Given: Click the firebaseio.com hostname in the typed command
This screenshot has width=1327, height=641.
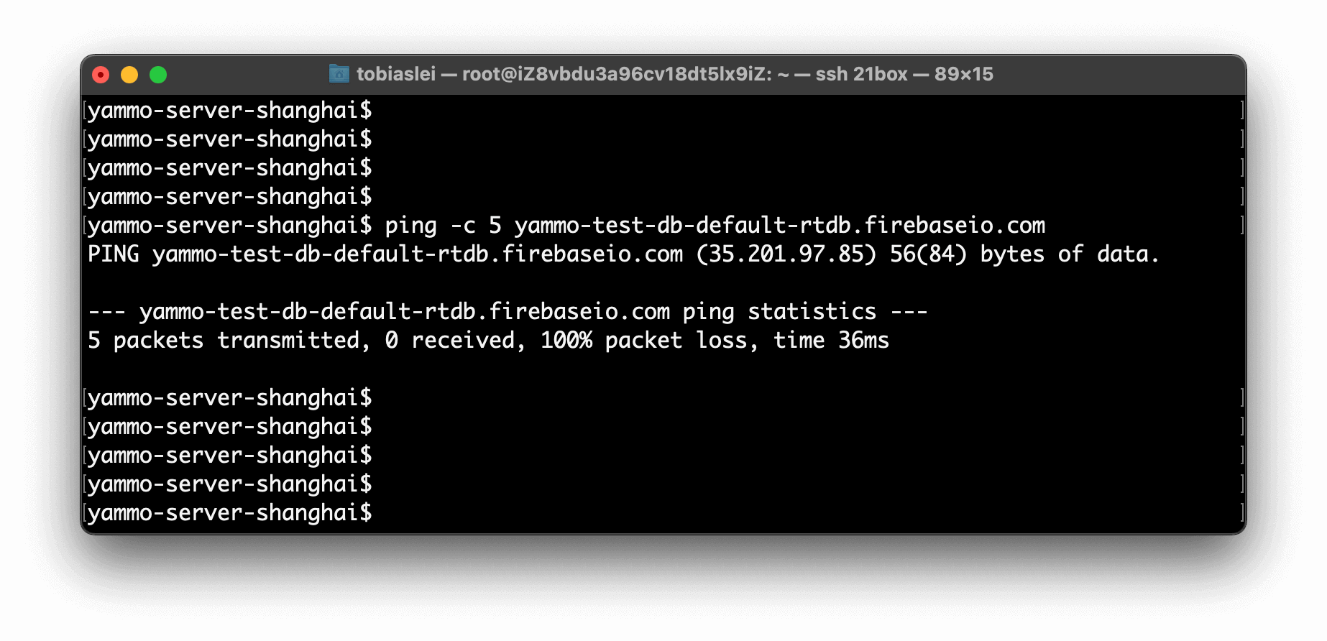Looking at the screenshot, I should tap(779, 226).
